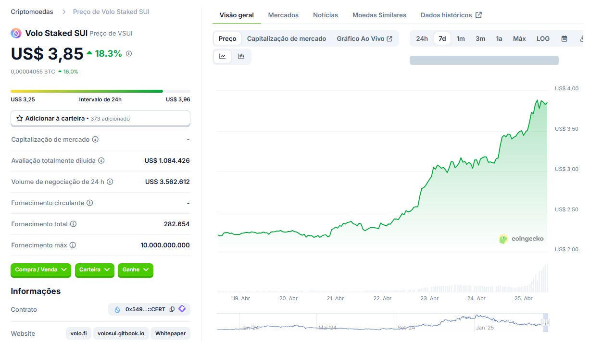
Task: Select the 1m time range
Action: tap(461, 38)
